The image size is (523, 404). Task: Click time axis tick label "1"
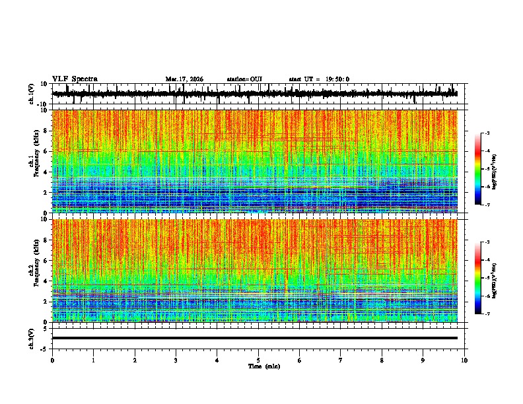coord(93,360)
